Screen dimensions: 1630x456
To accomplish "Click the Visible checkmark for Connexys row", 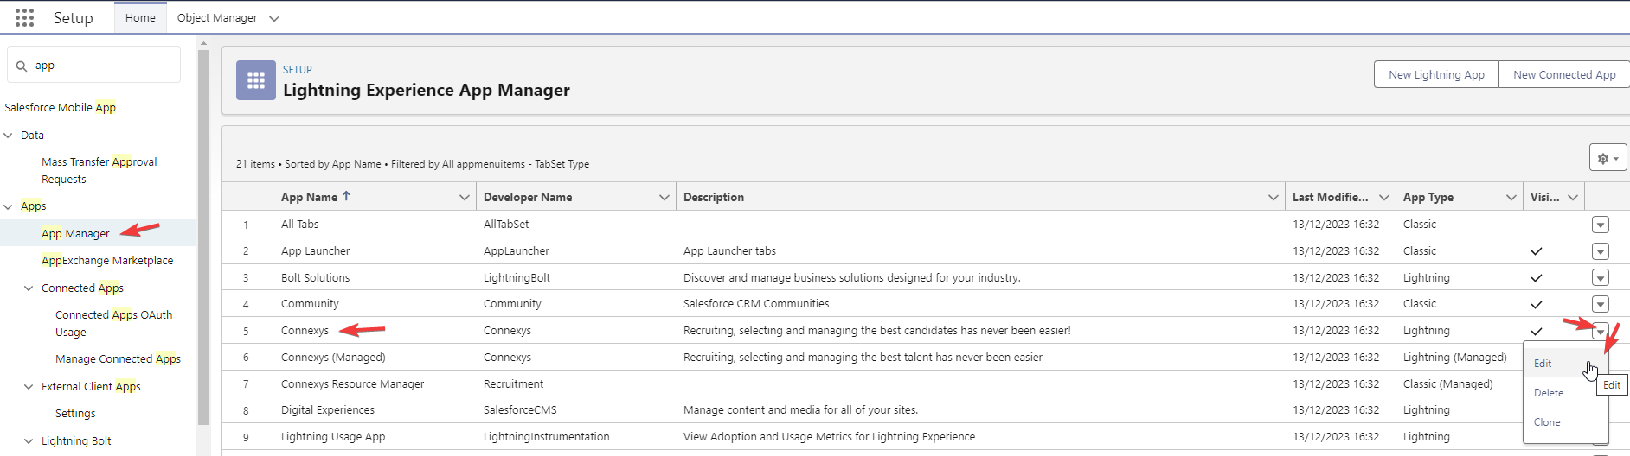I will [1537, 331].
